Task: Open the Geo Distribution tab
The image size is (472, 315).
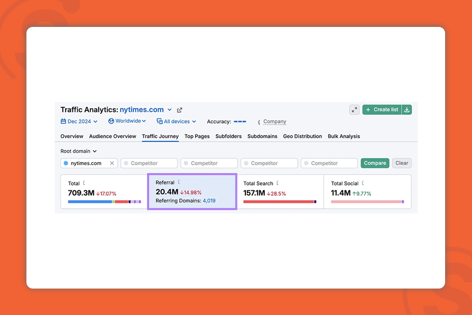Action: click(x=303, y=136)
